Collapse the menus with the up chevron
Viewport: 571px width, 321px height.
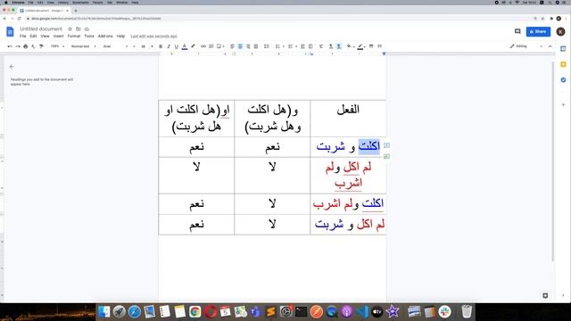(550, 46)
